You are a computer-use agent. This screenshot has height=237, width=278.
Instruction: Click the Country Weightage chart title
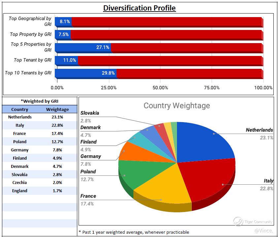[177, 106]
